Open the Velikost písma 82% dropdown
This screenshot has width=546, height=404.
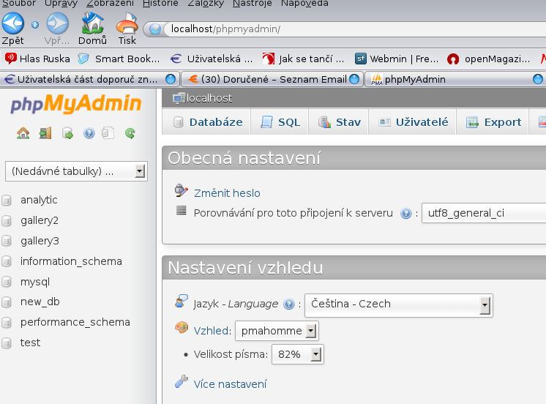click(x=298, y=354)
